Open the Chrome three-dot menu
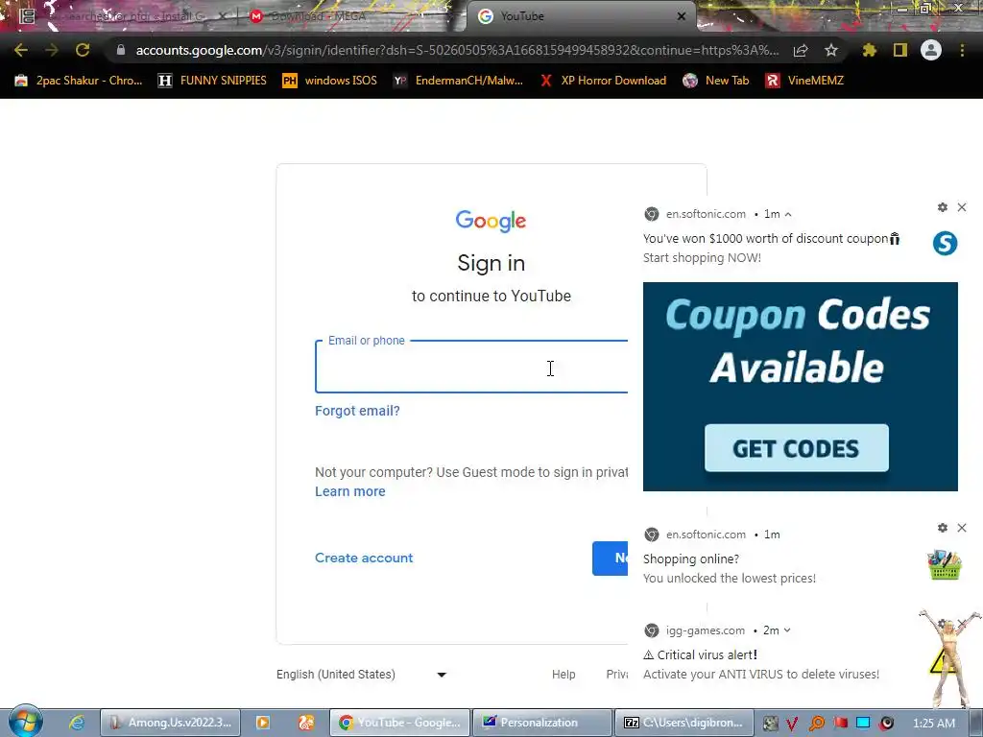The height and width of the screenshot is (737, 983). click(962, 50)
